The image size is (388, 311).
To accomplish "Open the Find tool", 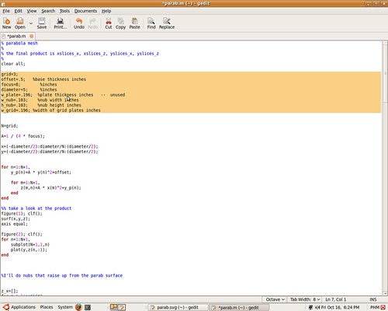I will pos(151,23).
